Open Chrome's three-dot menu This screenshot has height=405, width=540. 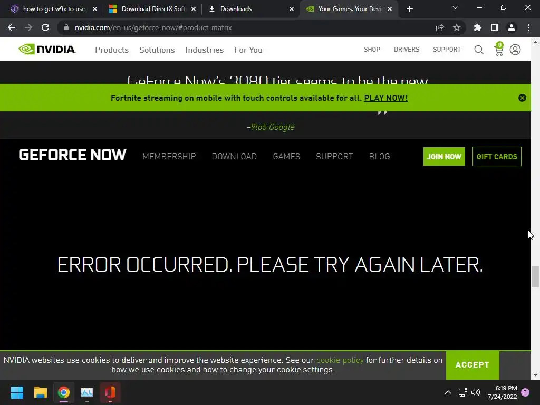(x=528, y=27)
